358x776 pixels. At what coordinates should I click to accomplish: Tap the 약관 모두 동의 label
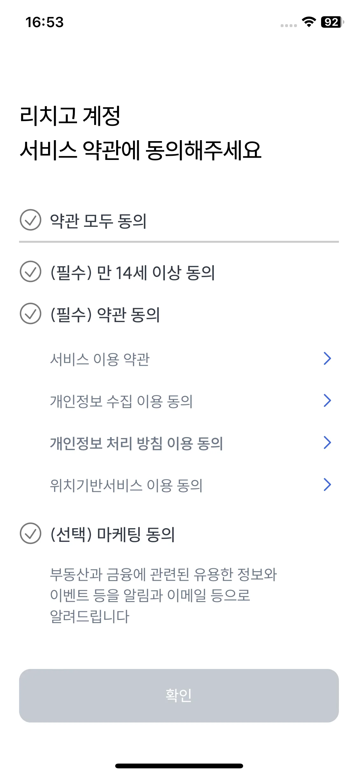point(98,221)
